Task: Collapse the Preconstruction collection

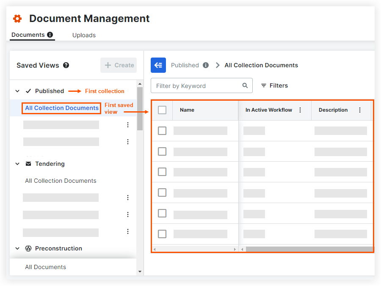Action: (x=17, y=248)
